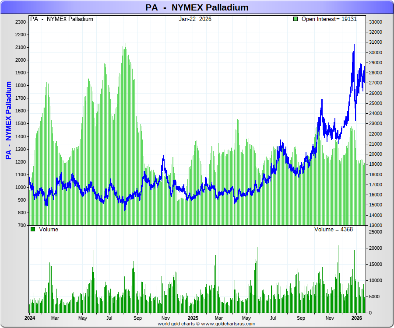
Task: Click the 'Jan-22 2026' date label
Action: pos(195,19)
